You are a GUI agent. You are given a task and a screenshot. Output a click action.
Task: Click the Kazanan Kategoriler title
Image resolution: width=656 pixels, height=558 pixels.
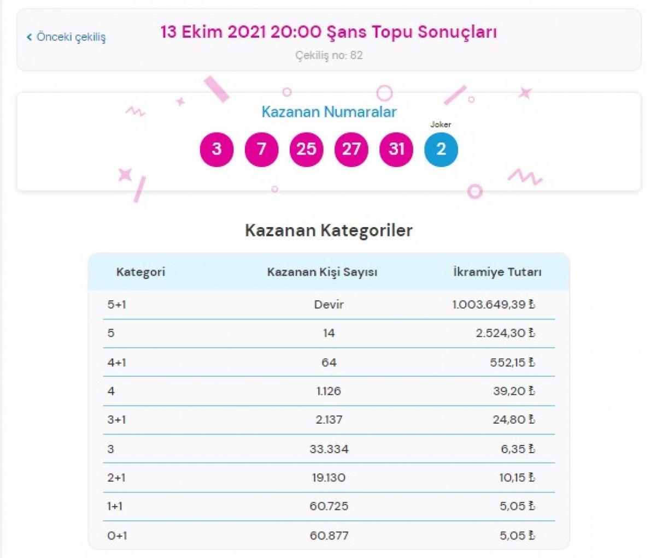click(328, 230)
